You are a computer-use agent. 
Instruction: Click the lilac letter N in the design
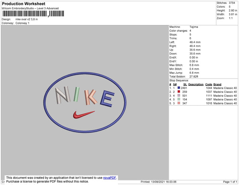63,95
